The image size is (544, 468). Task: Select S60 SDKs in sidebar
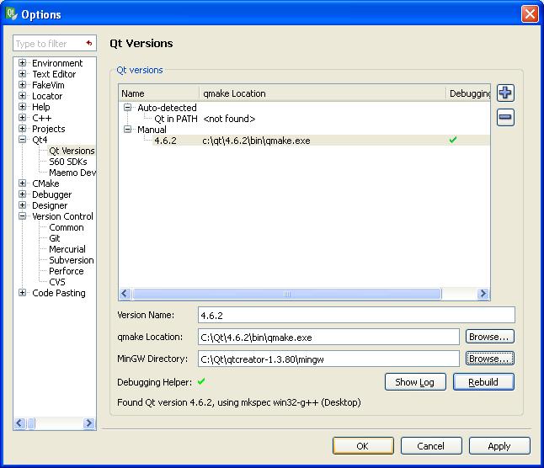[x=67, y=162]
